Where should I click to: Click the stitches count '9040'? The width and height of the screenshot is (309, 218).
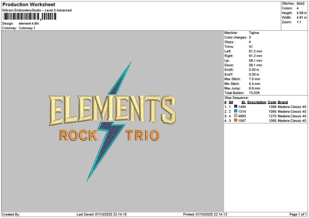pyautogui.click(x=301, y=4)
